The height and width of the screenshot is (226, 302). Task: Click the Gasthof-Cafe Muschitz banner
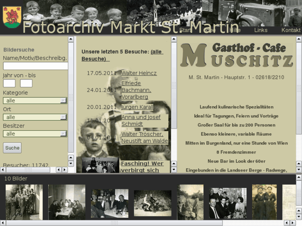[x=236, y=55]
